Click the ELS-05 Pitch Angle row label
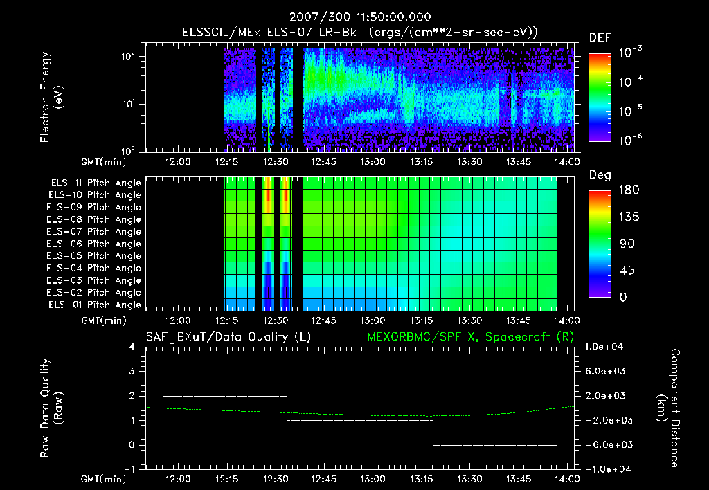The image size is (709, 490). tap(93, 256)
